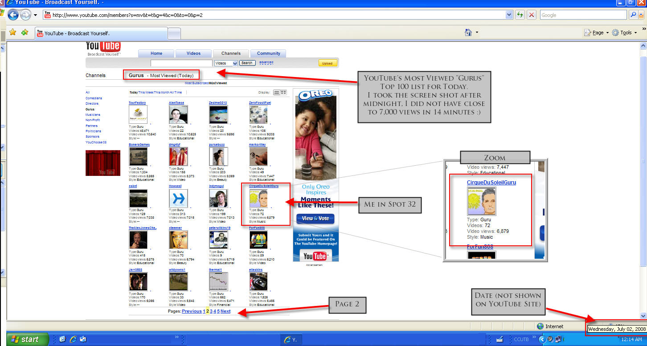
Task: Click the search magnifier beside Google box
Action: [x=633, y=15]
